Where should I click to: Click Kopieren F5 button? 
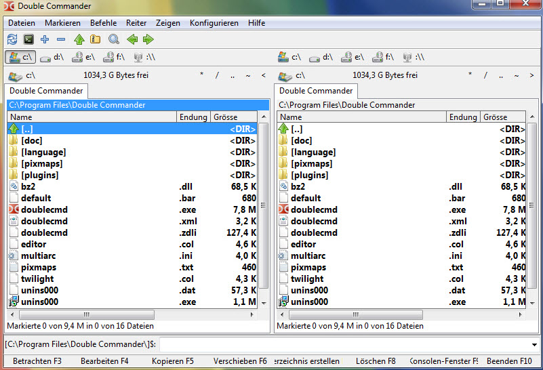point(172,361)
